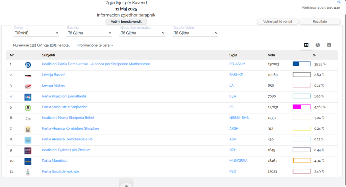346x187 pixels.
Task: Click the Partia Socialiste party logo
Action: pyautogui.click(x=28, y=107)
